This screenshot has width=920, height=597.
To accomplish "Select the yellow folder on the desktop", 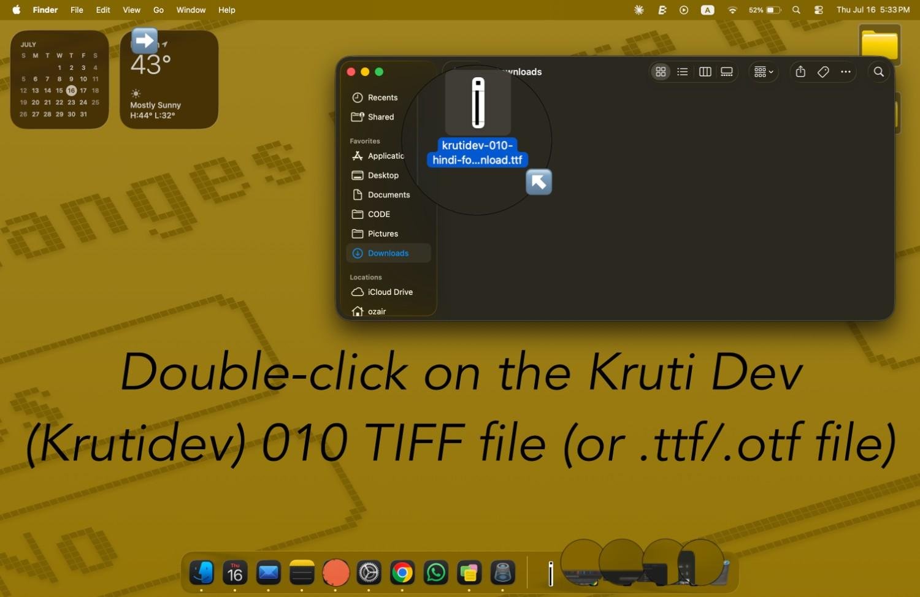I will pyautogui.click(x=880, y=45).
